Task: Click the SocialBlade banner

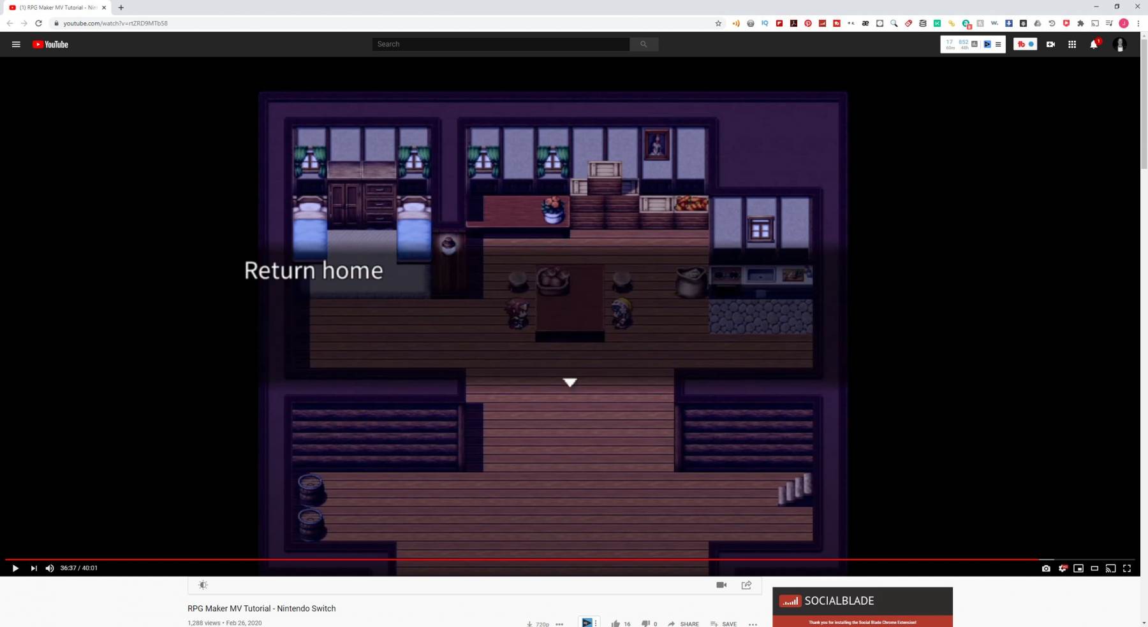Action: click(862, 607)
